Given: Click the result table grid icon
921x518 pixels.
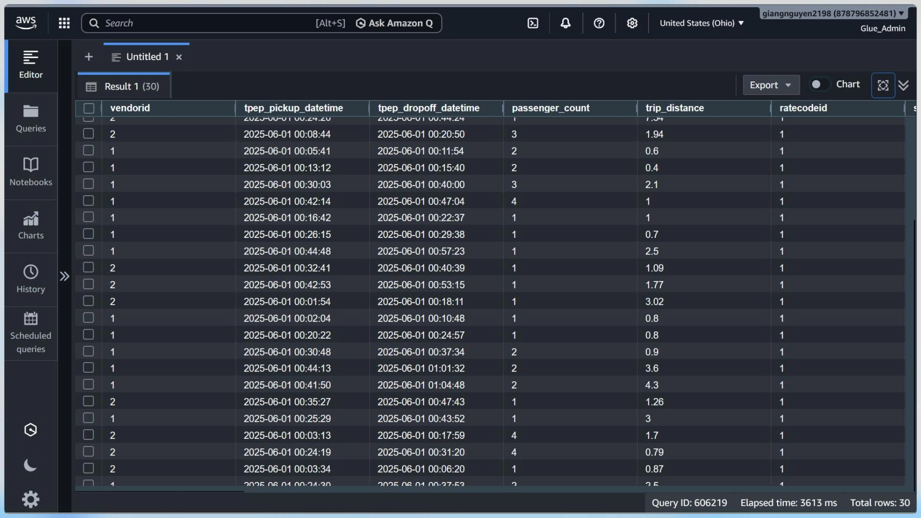Looking at the screenshot, I should pyautogui.click(x=91, y=87).
